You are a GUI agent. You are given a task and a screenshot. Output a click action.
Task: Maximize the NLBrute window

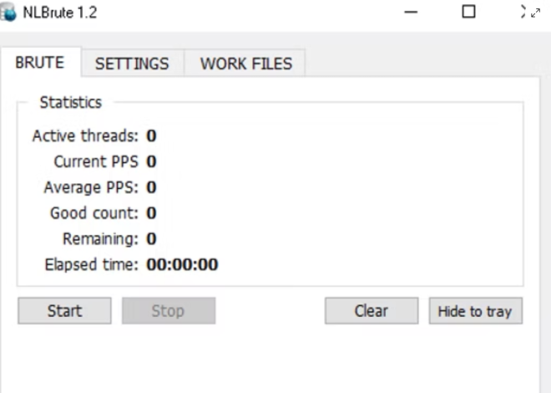point(468,12)
